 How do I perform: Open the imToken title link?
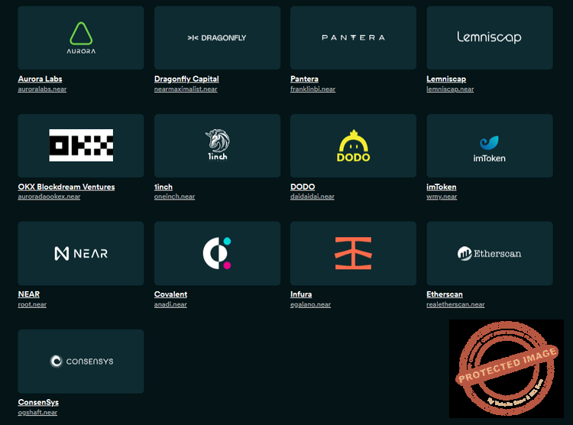(441, 187)
